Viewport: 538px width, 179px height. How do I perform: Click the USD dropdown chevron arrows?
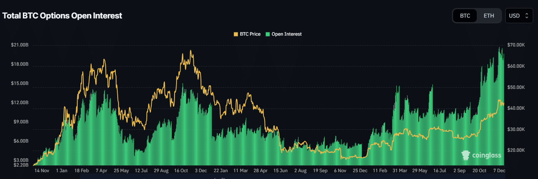(x=526, y=16)
